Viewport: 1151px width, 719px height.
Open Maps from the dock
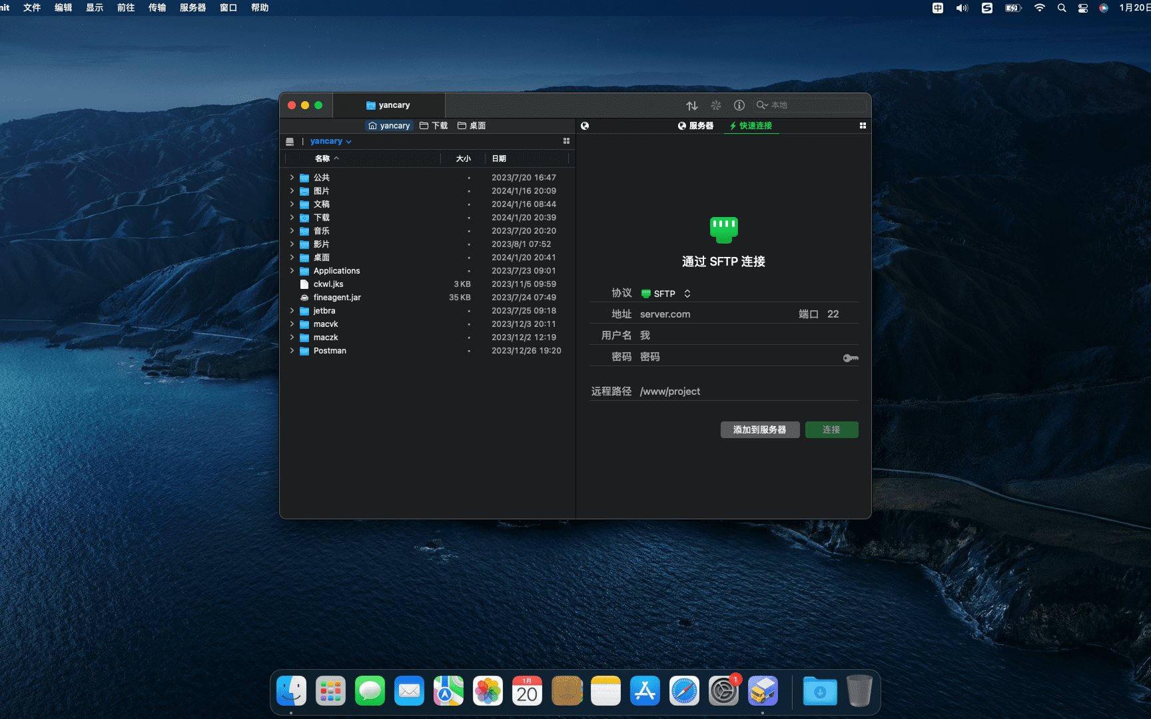tap(448, 691)
